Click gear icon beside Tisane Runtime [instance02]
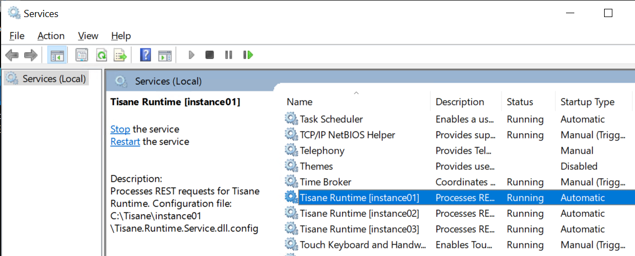 point(291,213)
